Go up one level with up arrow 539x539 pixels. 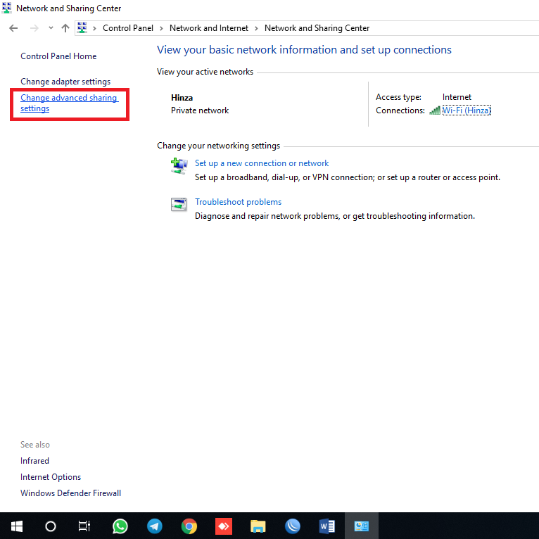point(65,28)
